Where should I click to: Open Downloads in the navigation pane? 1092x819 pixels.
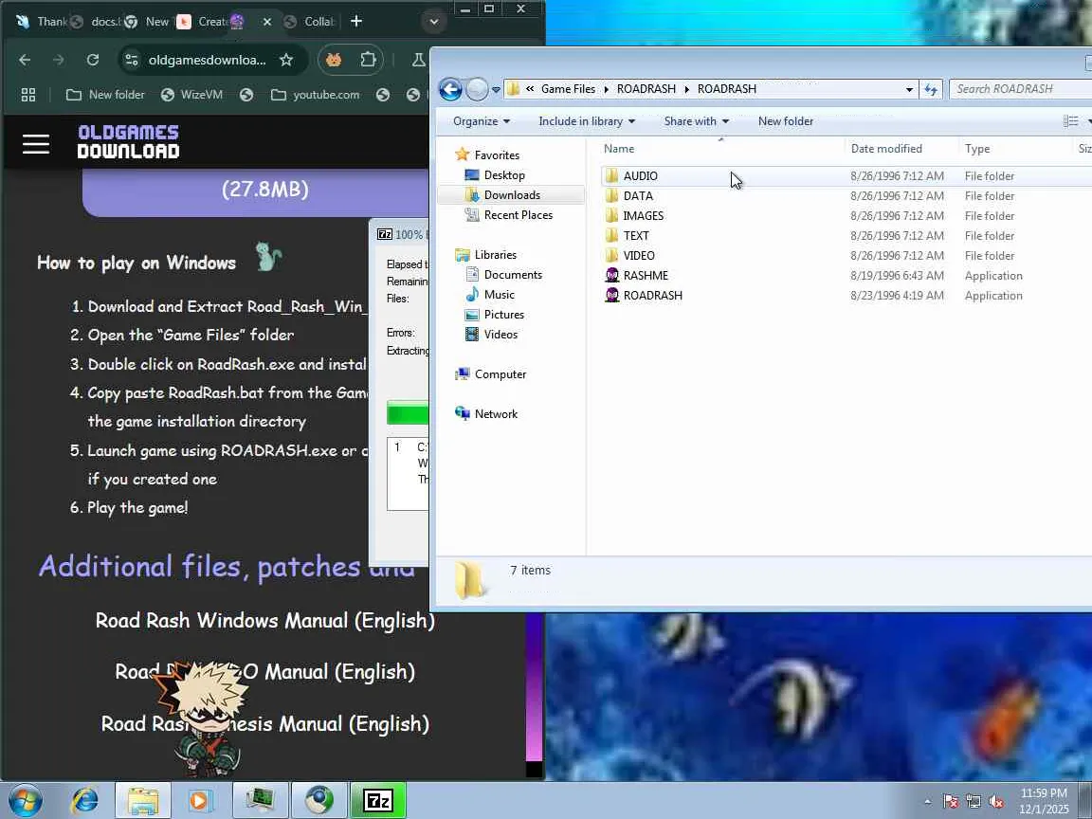pyautogui.click(x=512, y=195)
